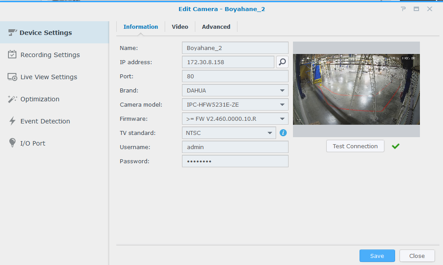Expand the Brand dropdown showing DAHUA
443x265 pixels.
(x=282, y=91)
